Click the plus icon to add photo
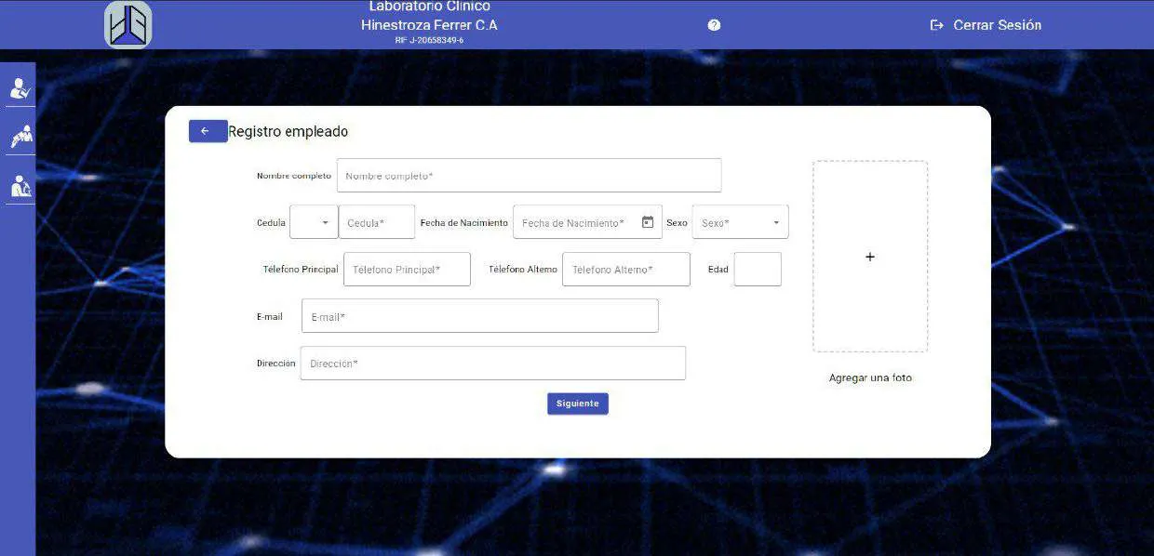The height and width of the screenshot is (556, 1154). pos(870,257)
